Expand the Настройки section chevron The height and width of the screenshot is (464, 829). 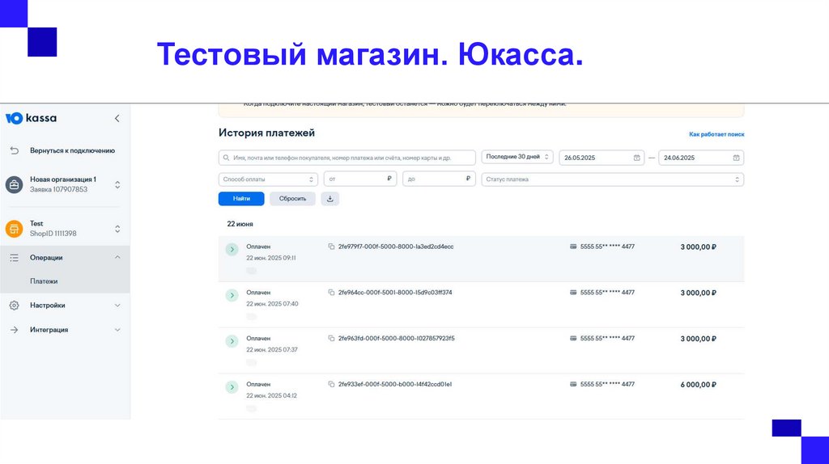point(117,305)
